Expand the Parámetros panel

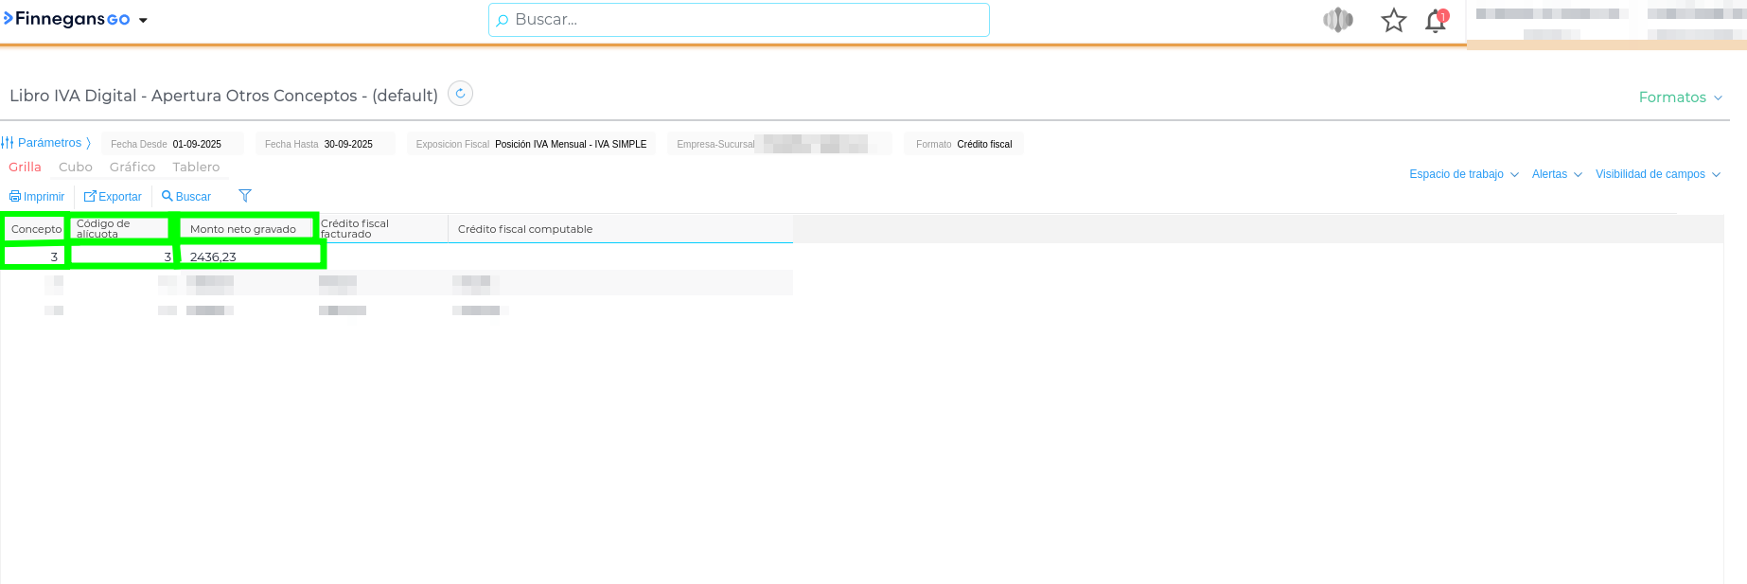[x=46, y=143]
